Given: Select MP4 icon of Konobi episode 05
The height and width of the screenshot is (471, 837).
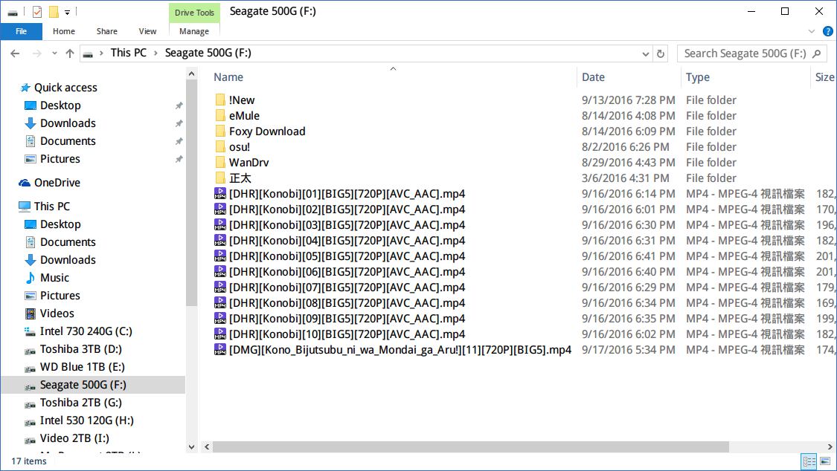Looking at the screenshot, I should tap(220, 256).
